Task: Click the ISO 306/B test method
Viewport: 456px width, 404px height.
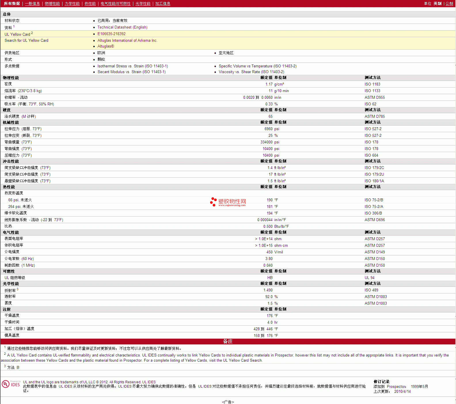Action: tap(373, 213)
